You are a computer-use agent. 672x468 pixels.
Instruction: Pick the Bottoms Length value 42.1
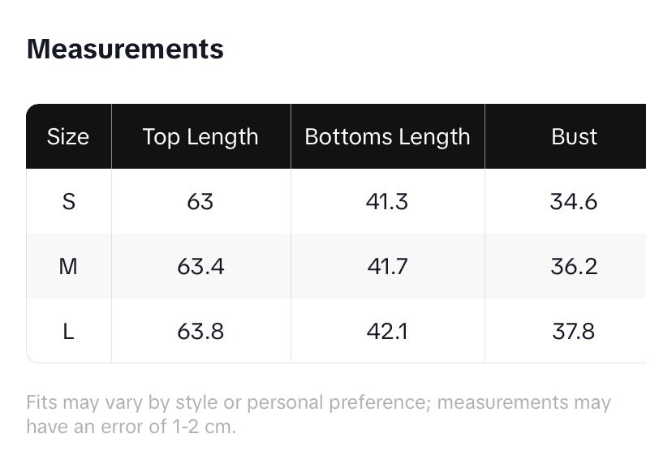click(x=387, y=331)
